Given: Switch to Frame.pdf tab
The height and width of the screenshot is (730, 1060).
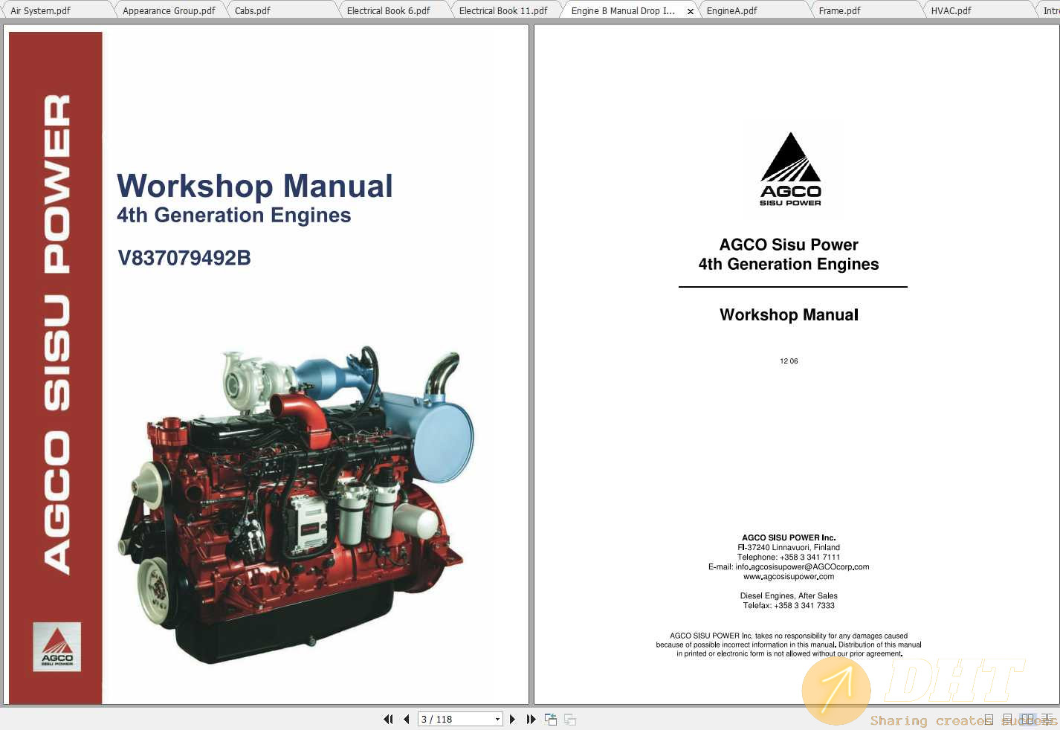Looking at the screenshot, I should [865, 10].
